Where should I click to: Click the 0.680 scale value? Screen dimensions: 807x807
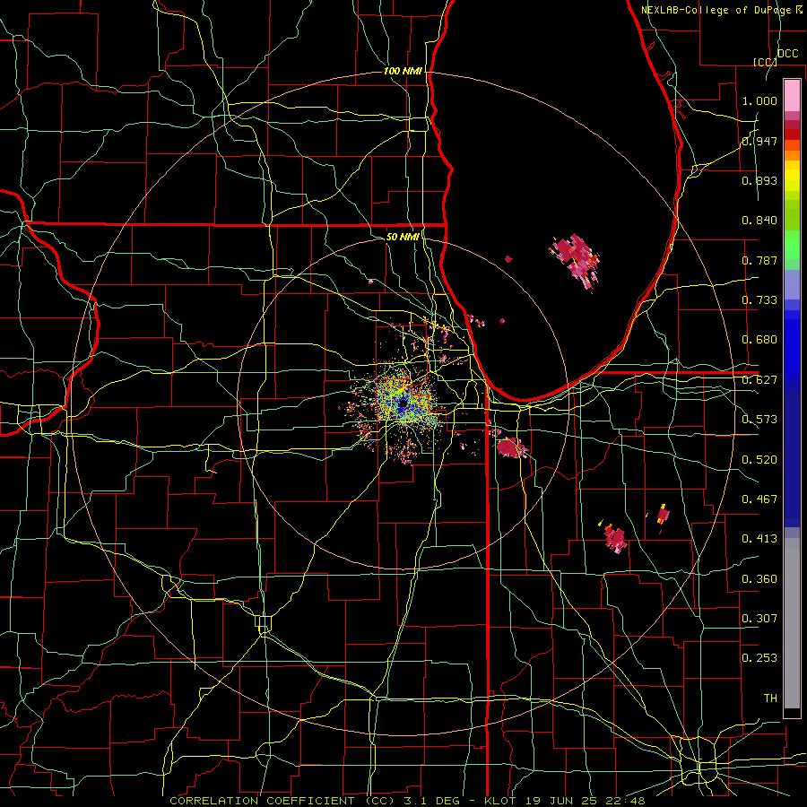tap(759, 340)
